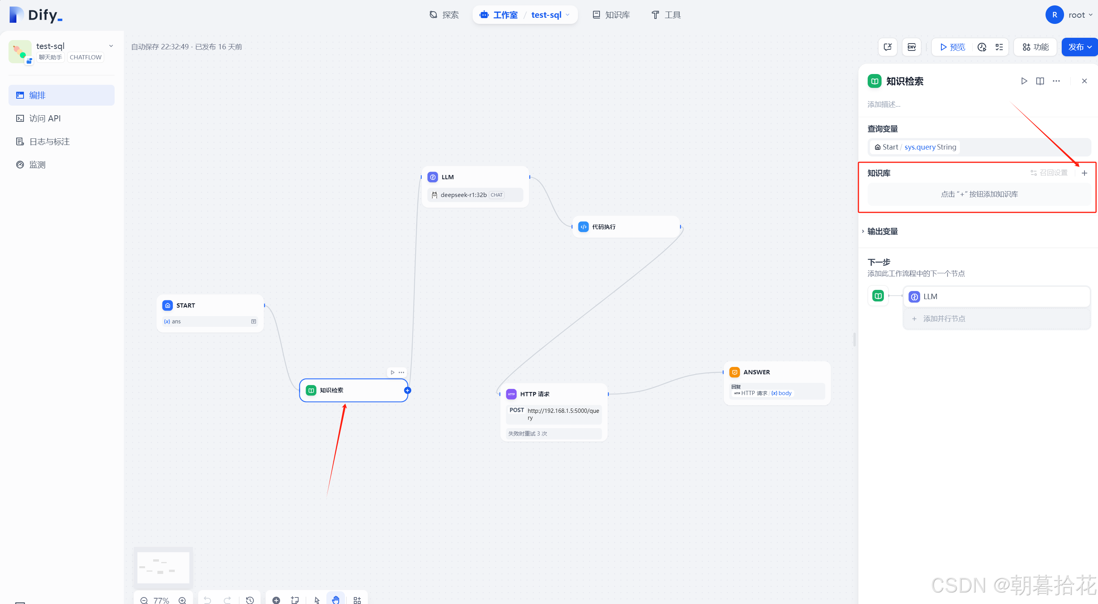
Task: Open the 知识库 tab in the top navigation
Action: tap(611, 15)
